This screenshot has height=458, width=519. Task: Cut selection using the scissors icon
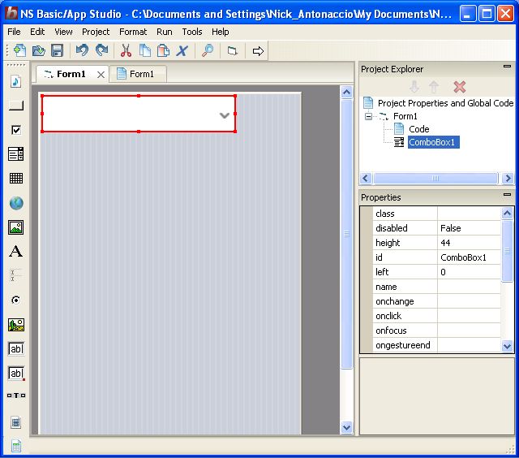(x=126, y=50)
